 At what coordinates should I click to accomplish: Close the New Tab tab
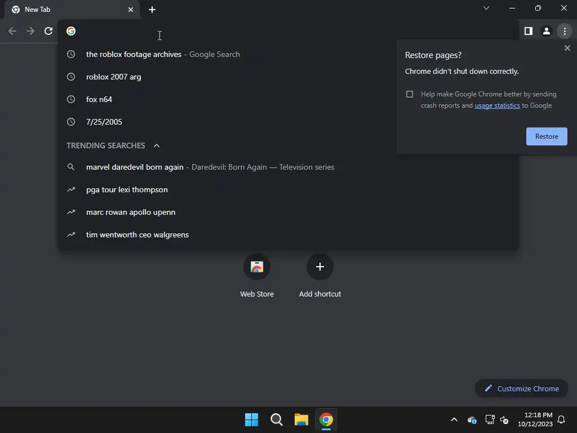(131, 10)
